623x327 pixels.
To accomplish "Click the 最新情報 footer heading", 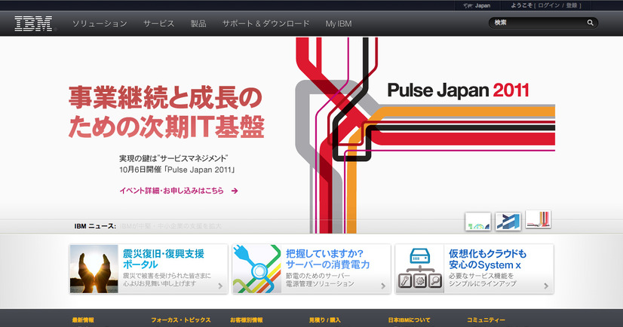I will [83, 320].
